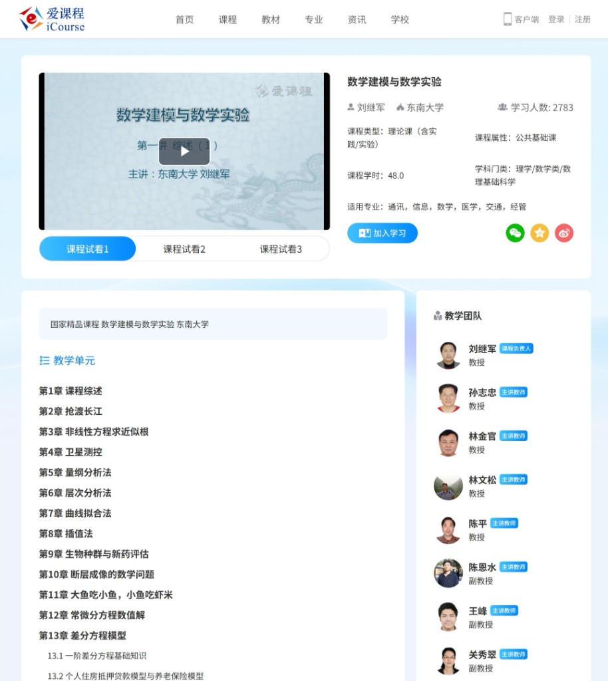Share via the green WeChat icon
608x681 pixels.
click(x=515, y=233)
